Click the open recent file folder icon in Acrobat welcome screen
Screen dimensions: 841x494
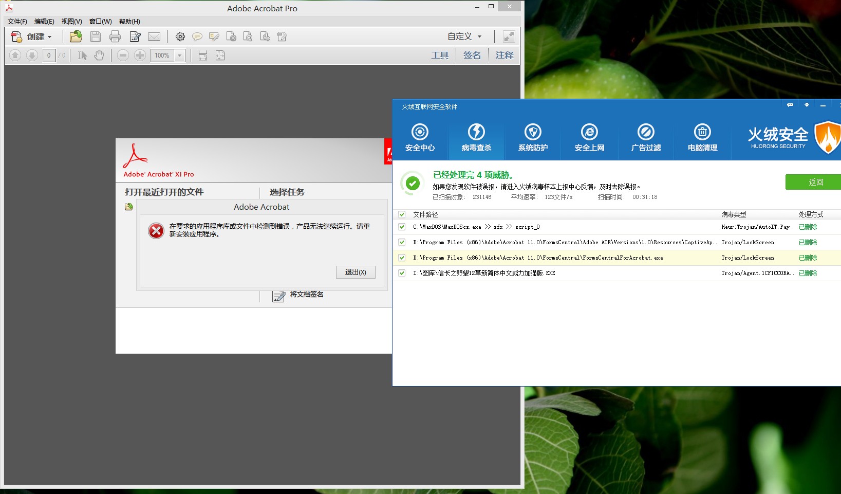pos(129,207)
